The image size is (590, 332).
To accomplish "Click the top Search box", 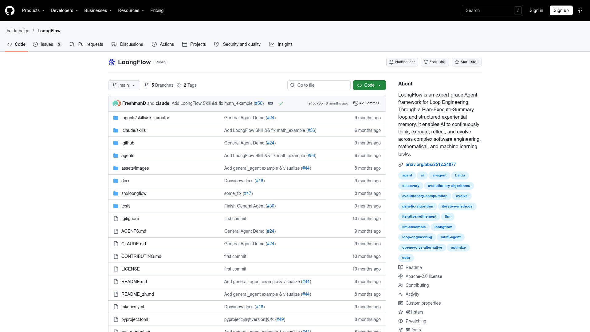I will pos(492,10).
